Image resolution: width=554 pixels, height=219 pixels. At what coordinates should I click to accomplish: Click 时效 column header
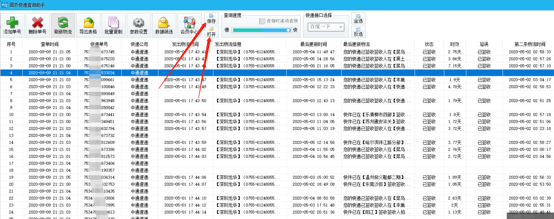coord(455,44)
